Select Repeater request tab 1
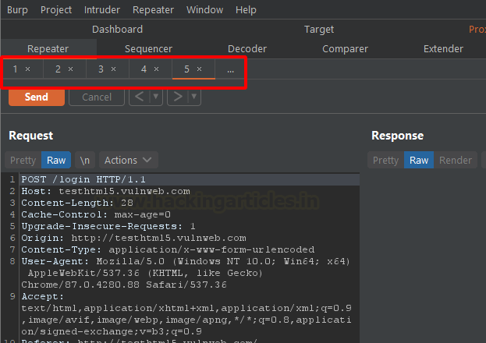 (15, 69)
